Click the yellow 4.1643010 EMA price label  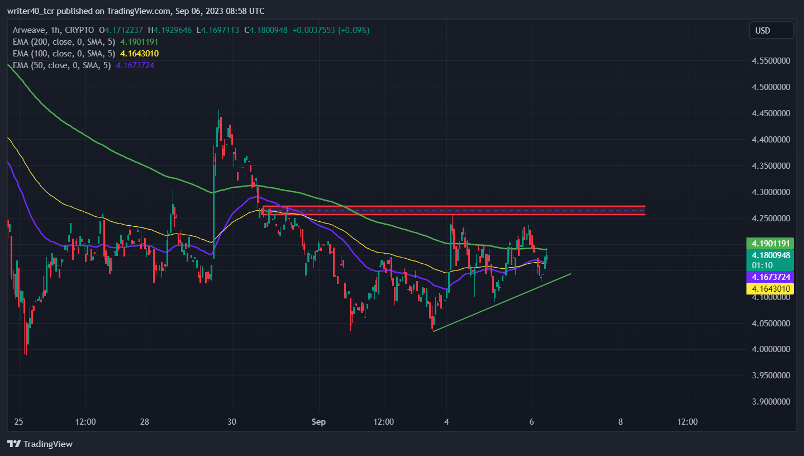tap(770, 289)
